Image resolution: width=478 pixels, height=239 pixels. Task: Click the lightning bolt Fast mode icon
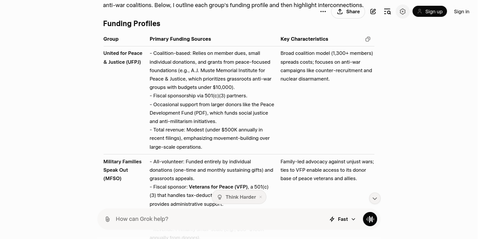pyautogui.click(x=332, y=219)
